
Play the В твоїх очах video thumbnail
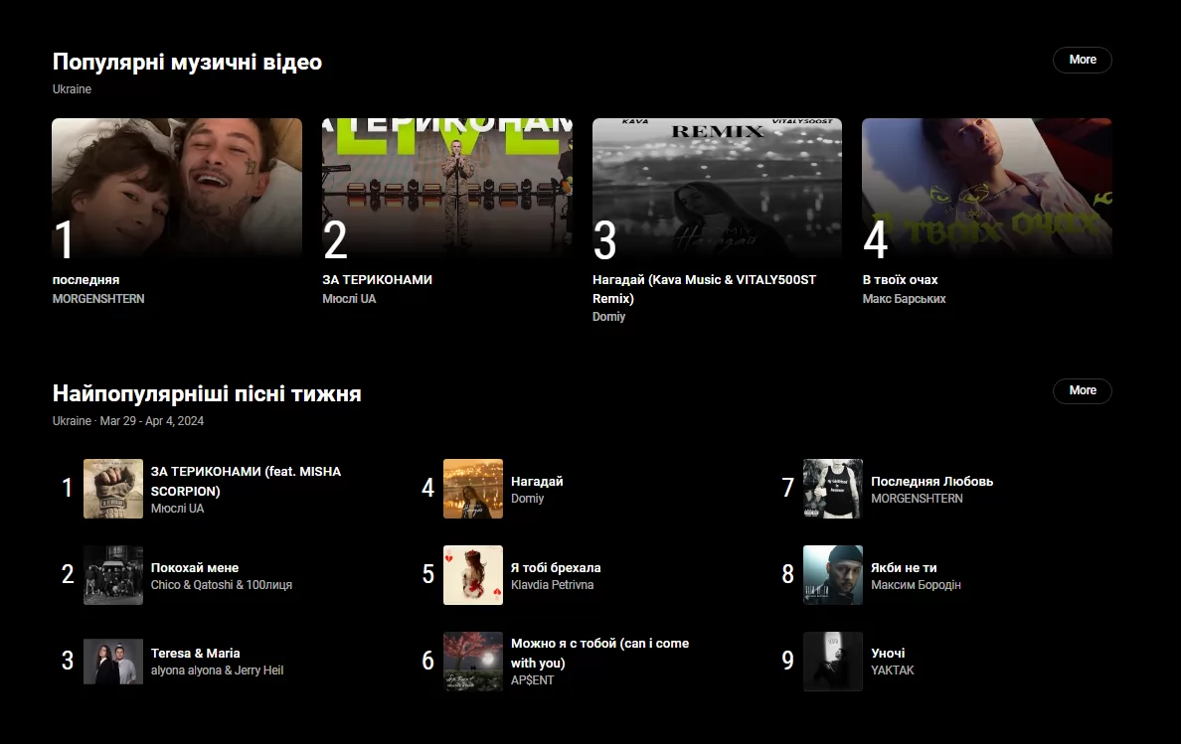coord(987,188)
